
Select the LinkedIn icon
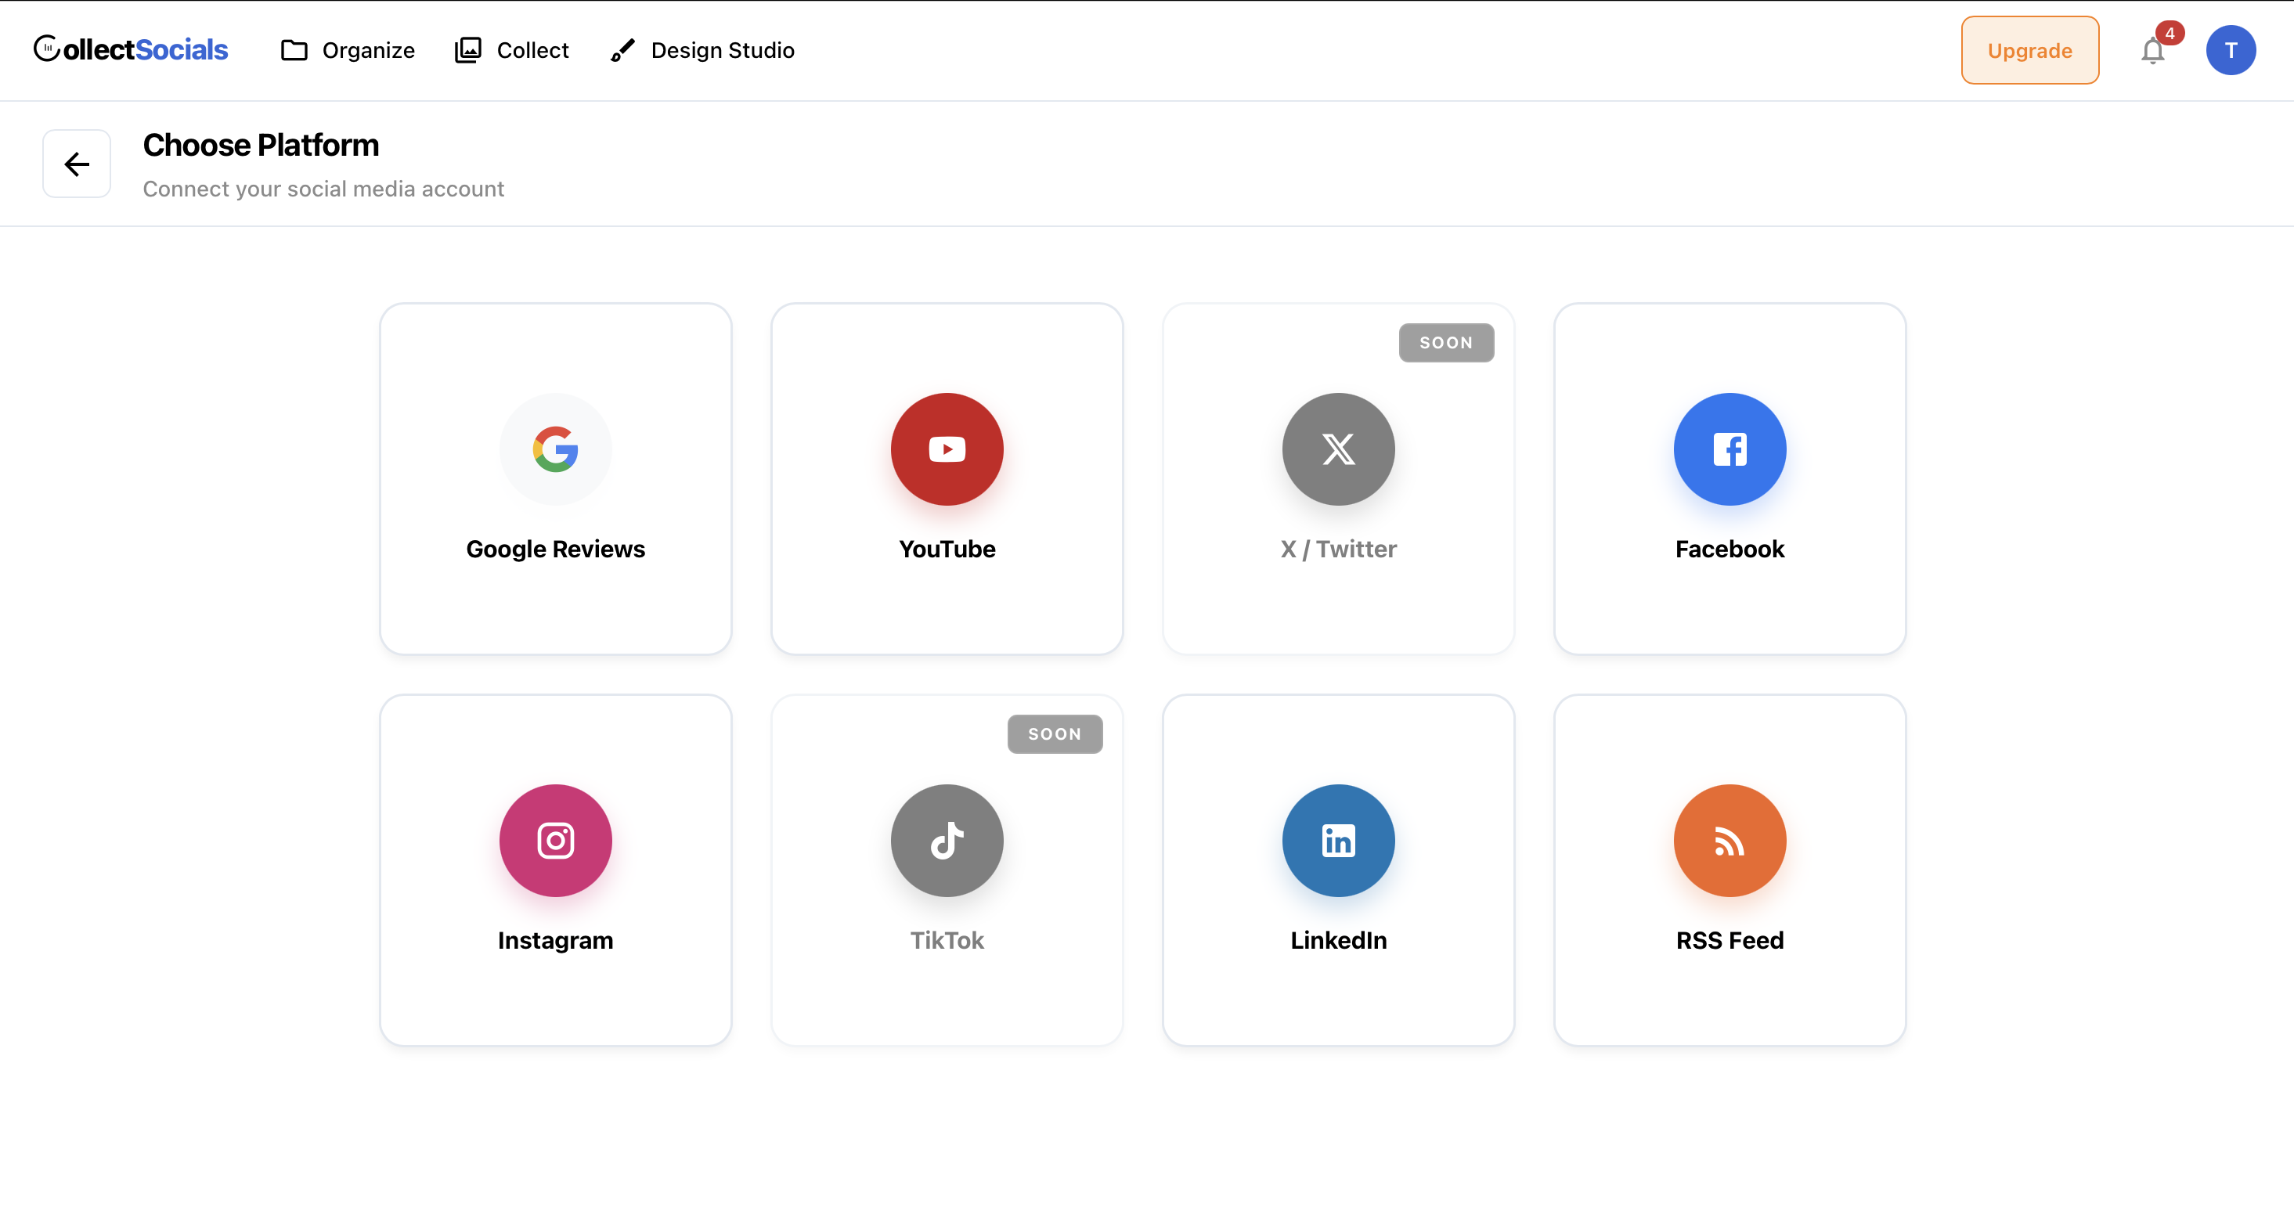pos(1337,840)
